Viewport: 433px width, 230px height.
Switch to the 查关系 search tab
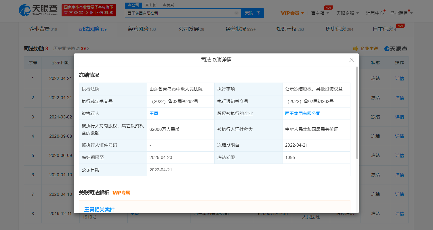pos(168,5)
